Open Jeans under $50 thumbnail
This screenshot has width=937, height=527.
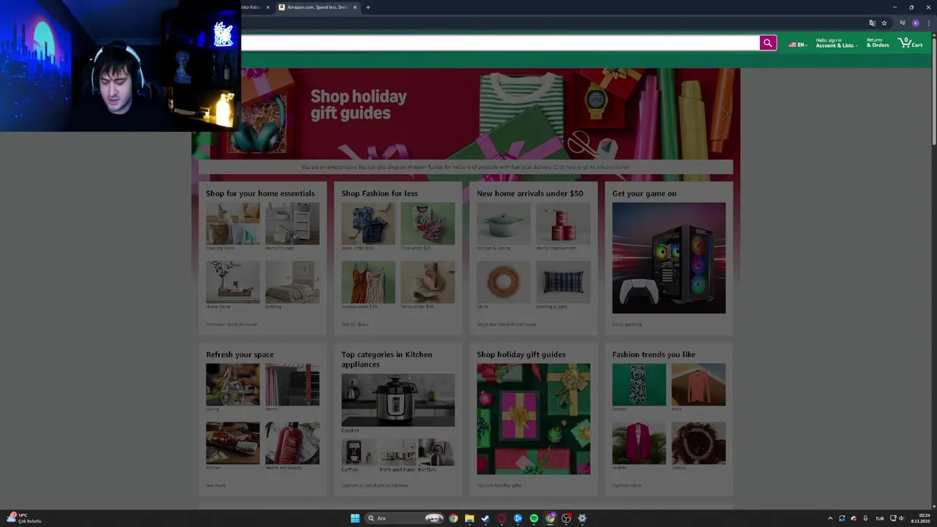368,224
